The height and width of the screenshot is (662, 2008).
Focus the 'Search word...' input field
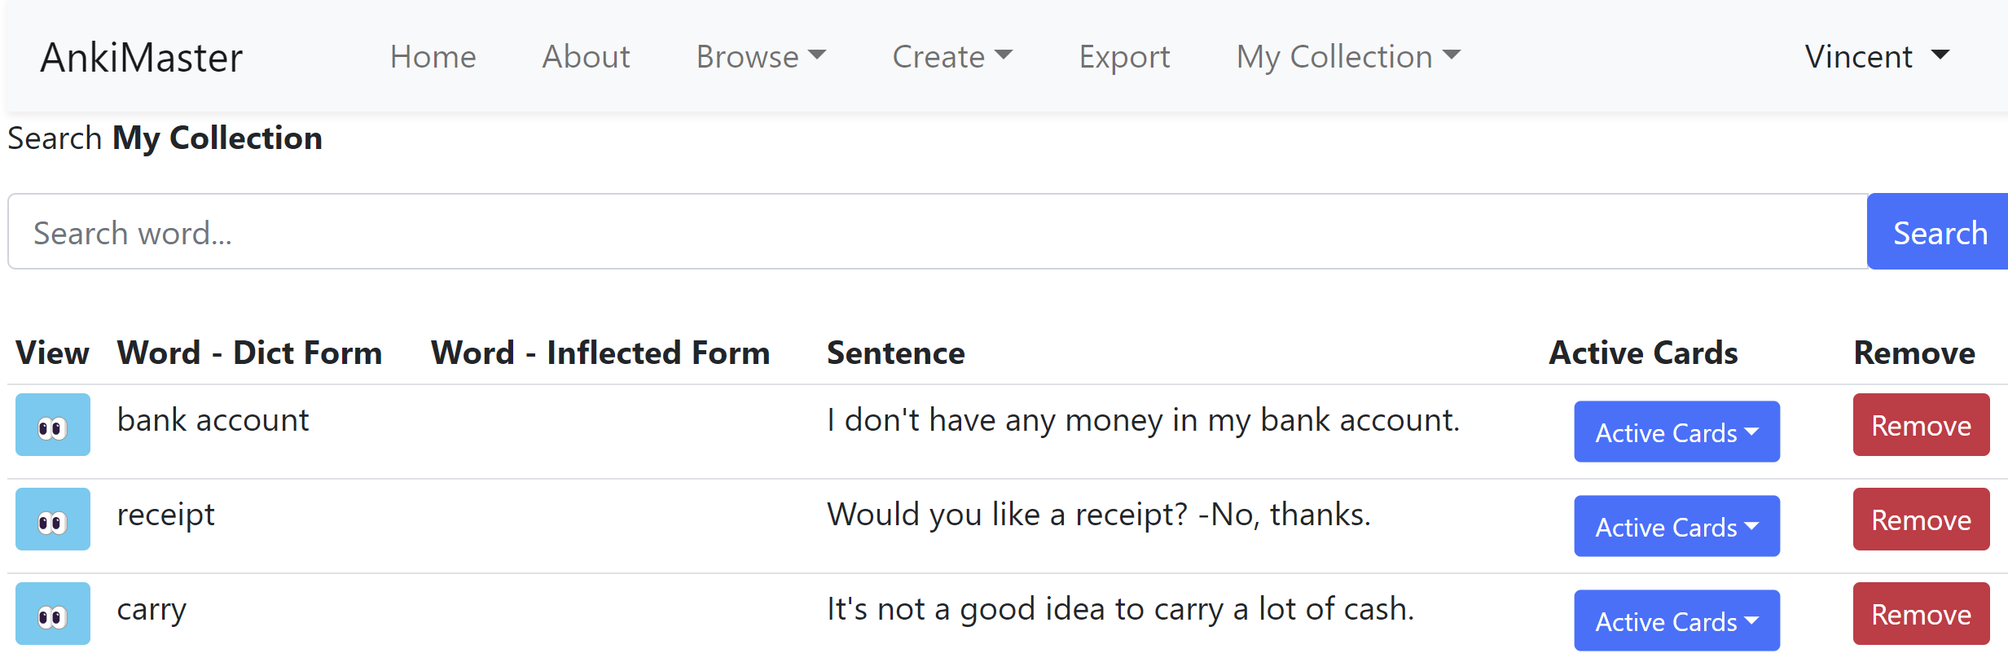tap(937, 232)
